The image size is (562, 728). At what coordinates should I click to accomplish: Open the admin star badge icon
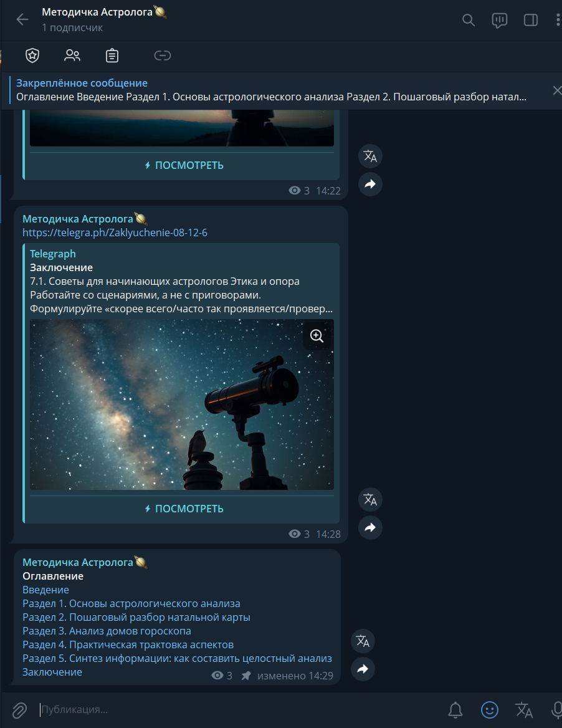(32, 55)
